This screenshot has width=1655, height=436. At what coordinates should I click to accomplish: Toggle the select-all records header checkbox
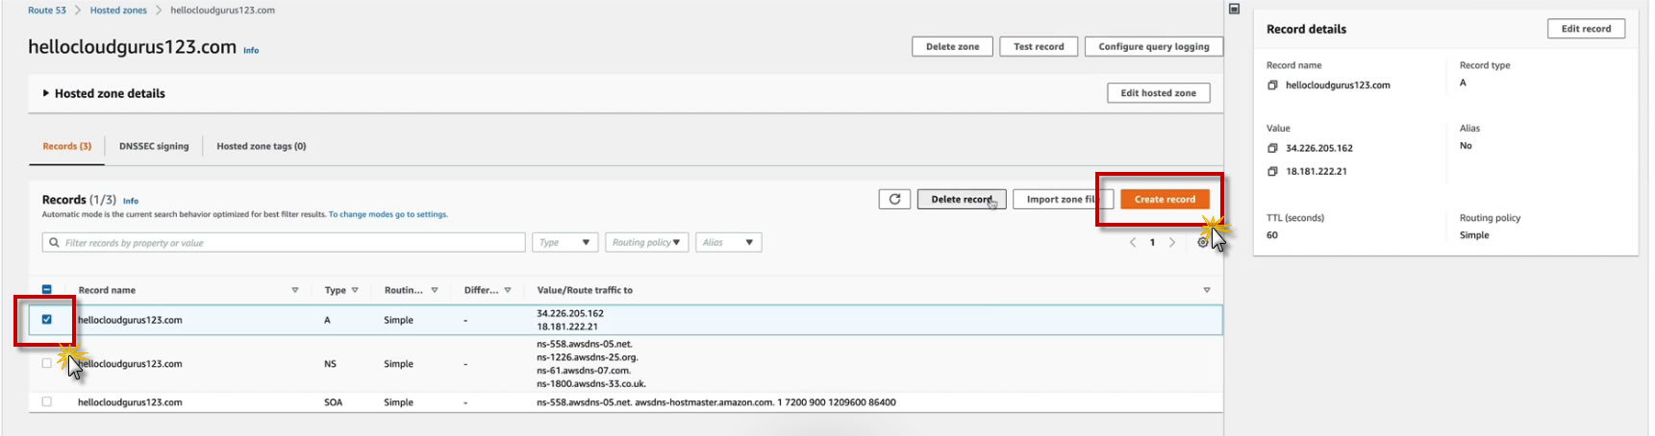46,289
